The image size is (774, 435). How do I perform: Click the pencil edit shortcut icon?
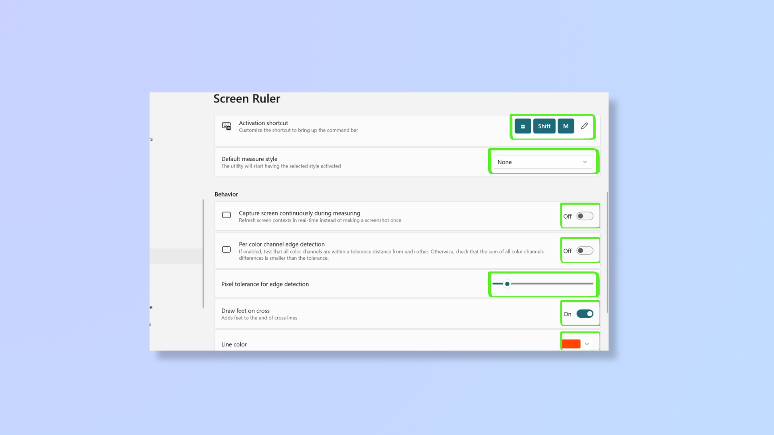(584, 126)
